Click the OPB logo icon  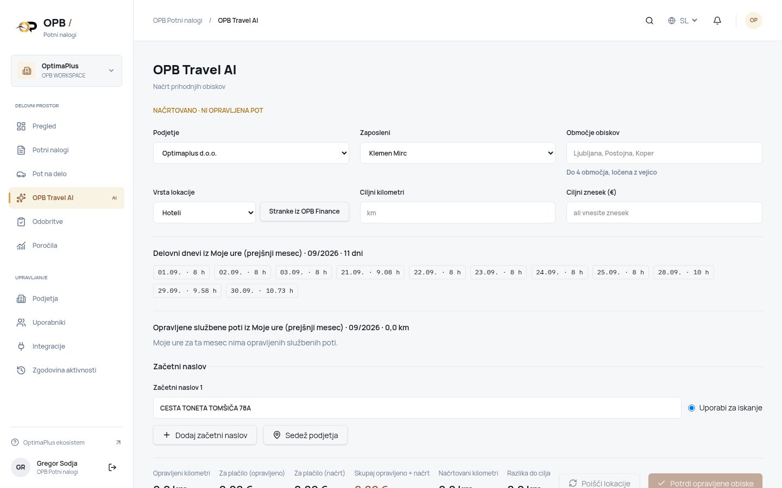pyautogui.click(x=26, y=26)
